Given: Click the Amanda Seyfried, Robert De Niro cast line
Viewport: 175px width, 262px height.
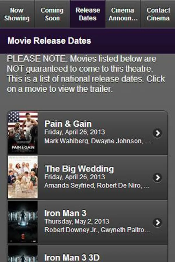Looking at the screenshot, I should click(x=97, y=185).
